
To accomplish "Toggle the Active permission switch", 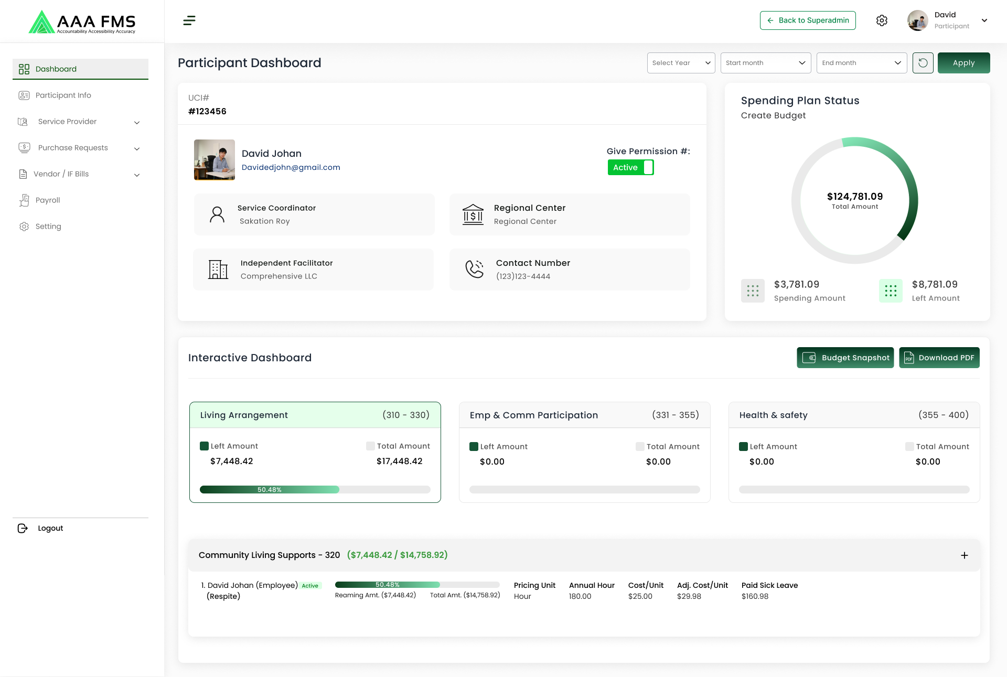I will pos(630,167).
